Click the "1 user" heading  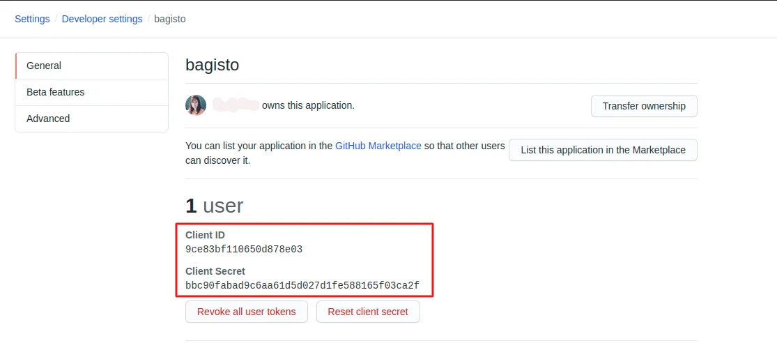(x=215, y=206)
